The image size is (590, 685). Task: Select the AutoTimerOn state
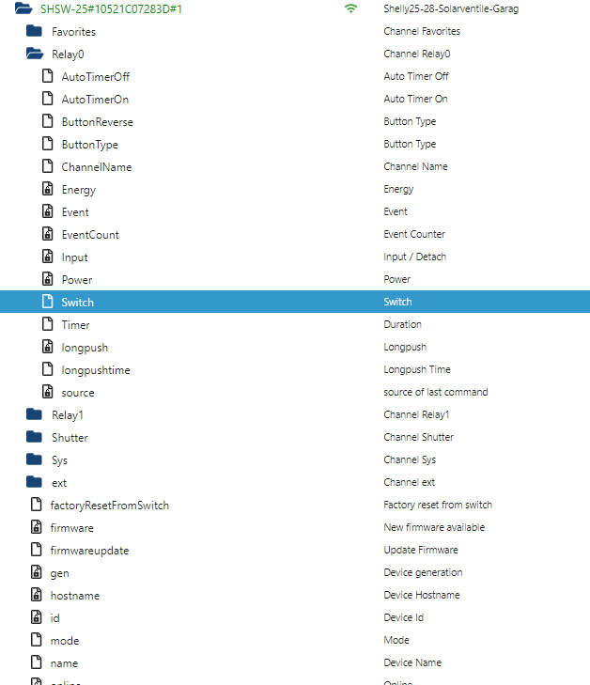pos(95,100)
